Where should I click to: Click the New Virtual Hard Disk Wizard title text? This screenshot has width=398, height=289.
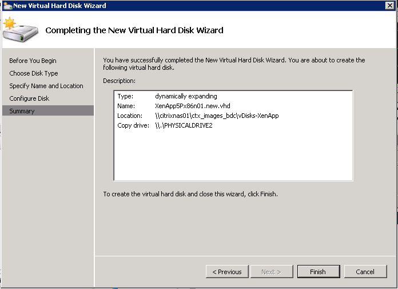(59, 6)
